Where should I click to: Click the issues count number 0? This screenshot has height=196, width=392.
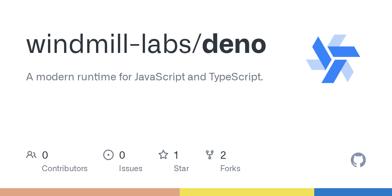122,155
